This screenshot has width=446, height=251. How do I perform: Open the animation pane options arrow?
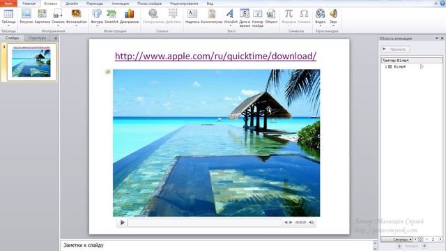click(x=437, y=38)
